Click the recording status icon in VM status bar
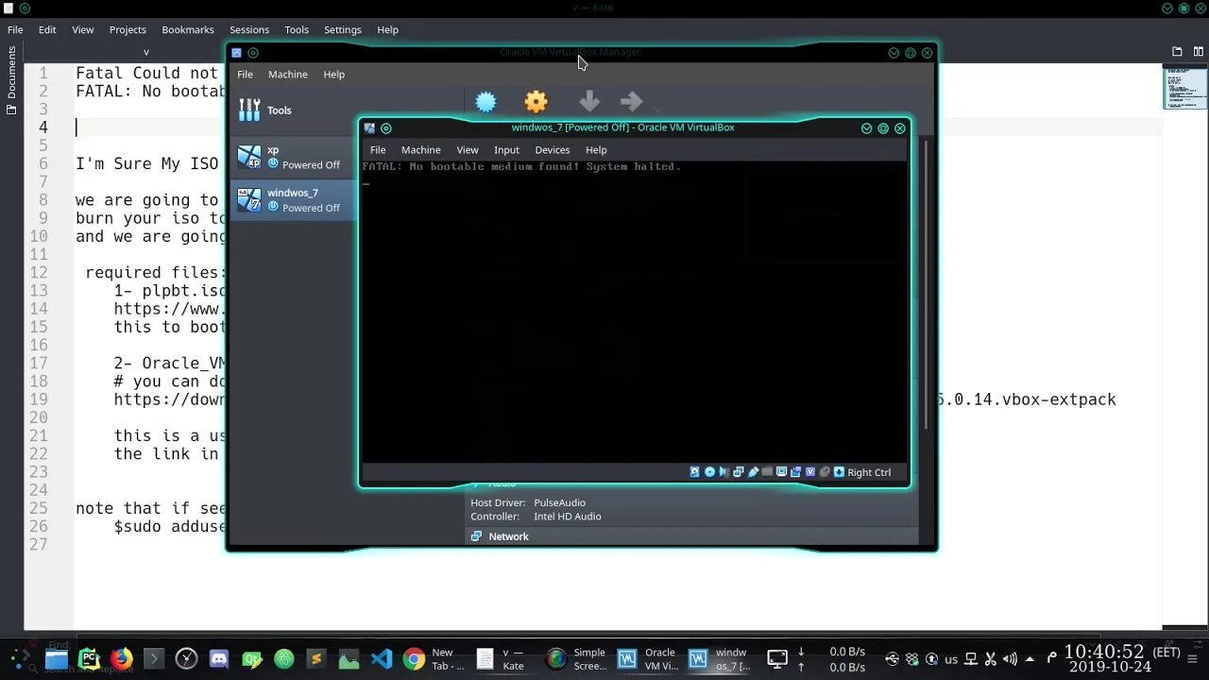Screen dimensions: 1209x680 (x=795, y=472)
